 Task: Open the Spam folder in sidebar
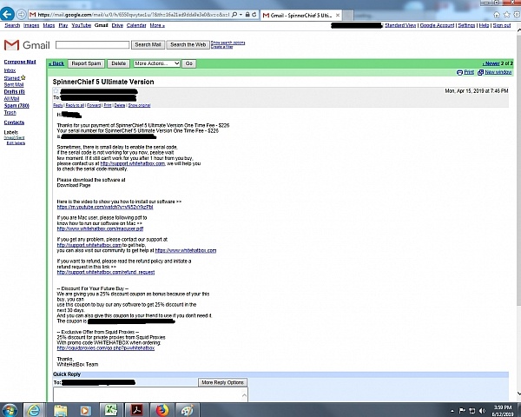tap(16, 105)
